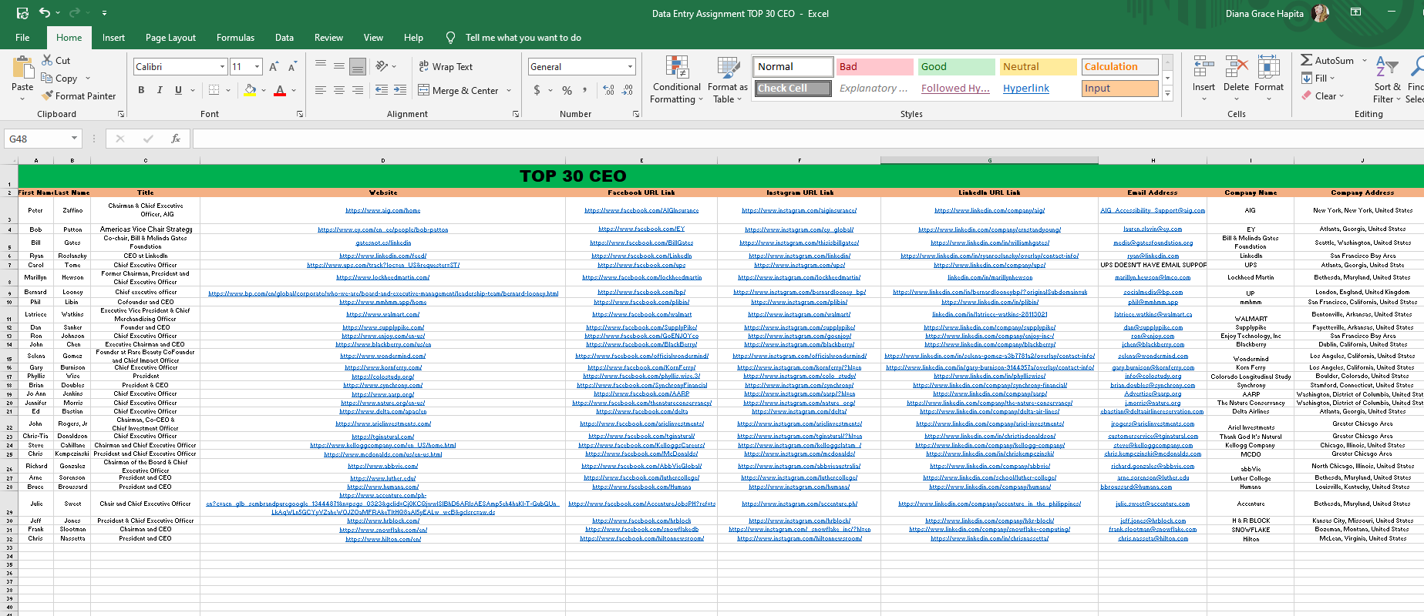Click the Middle Align icon
This screenshot has height=616, width=1424.
point(339,67)
